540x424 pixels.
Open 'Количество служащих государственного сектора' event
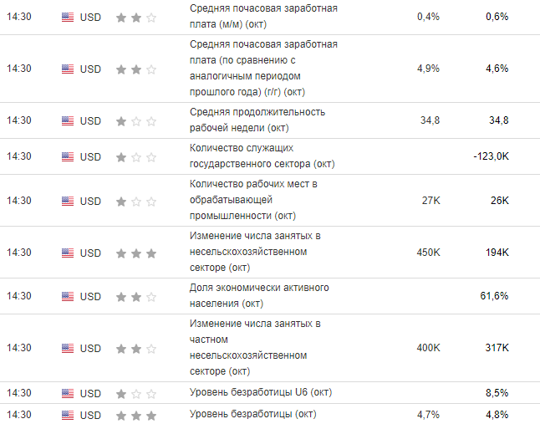pyautogui.click(x=251, y=156)
